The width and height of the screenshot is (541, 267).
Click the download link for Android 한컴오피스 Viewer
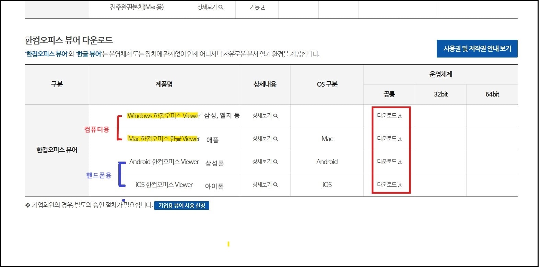click(x=389, y=162)
